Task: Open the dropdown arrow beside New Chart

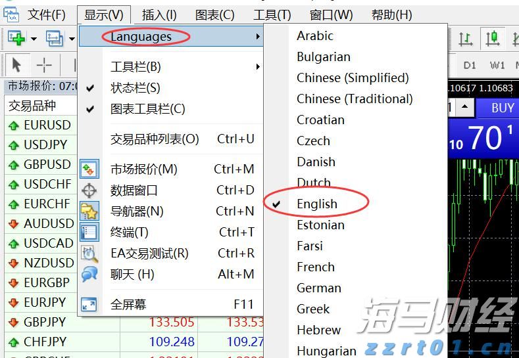Action: pyautogui.click(x=34, y=39)
